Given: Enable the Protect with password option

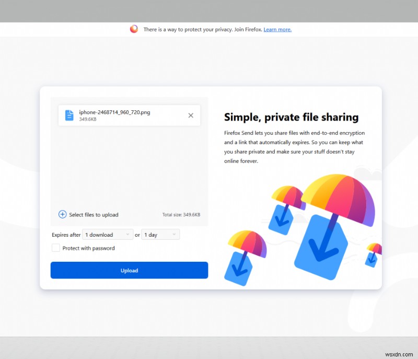Looking at the screenshot, I should pyautogui.click(x=56, y=248).
